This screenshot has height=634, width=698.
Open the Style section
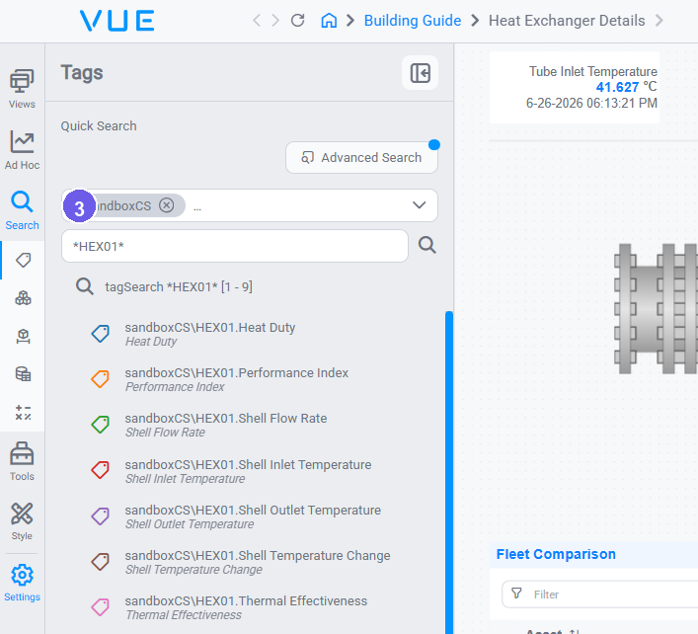pyautogui.click(x=22, y=521)
